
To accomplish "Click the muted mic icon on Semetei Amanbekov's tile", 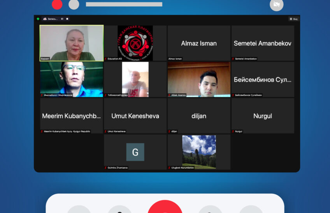I will [233, 59].
